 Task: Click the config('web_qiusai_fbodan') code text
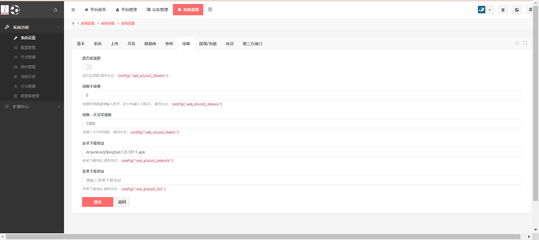pyautogui.click(x=143, y=75)
